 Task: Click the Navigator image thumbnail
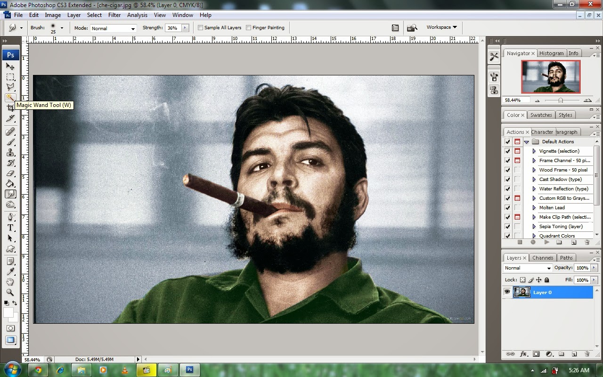coord(551,76)
